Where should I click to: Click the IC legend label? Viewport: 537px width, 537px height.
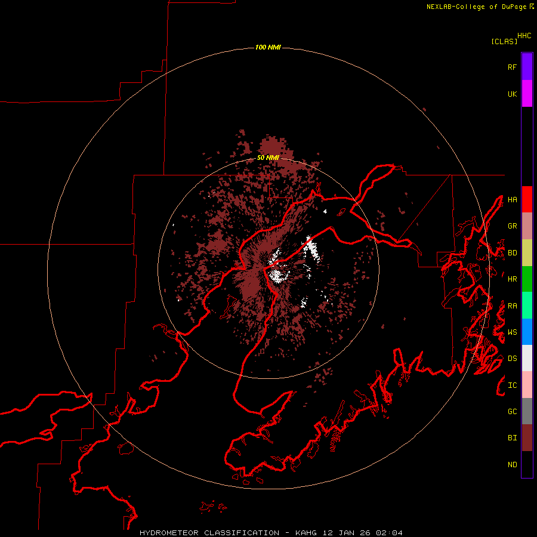click(x=513, y=385)
